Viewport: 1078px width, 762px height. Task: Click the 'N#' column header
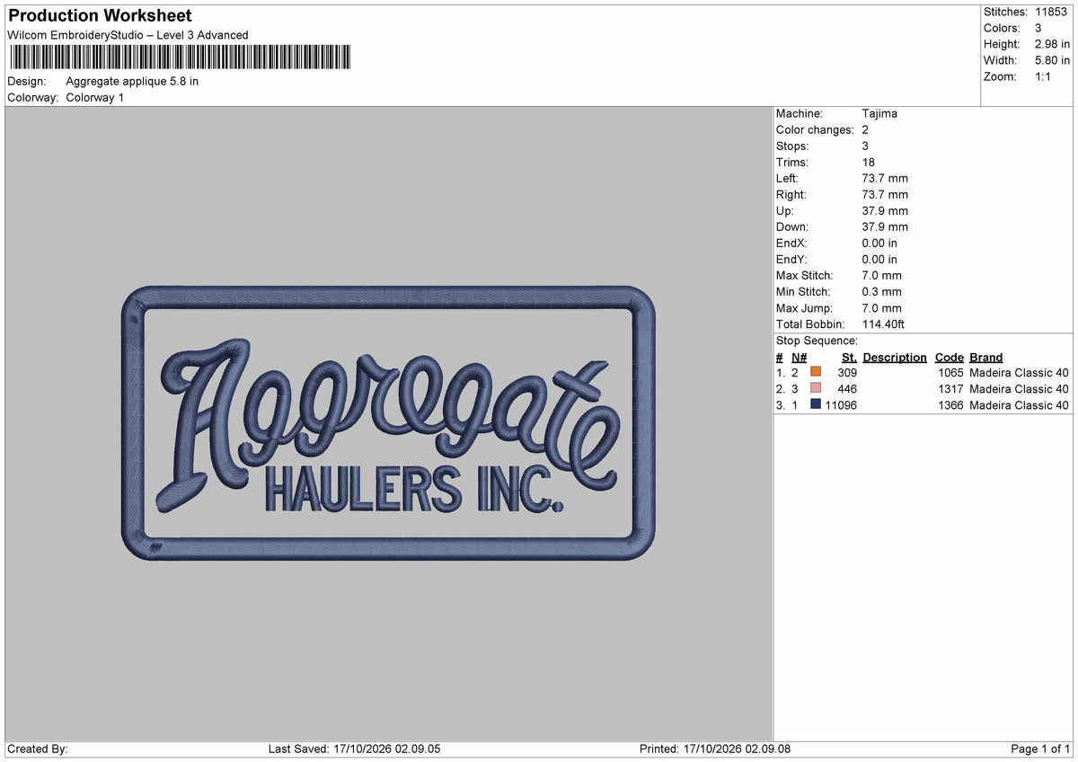coord(799,357)
